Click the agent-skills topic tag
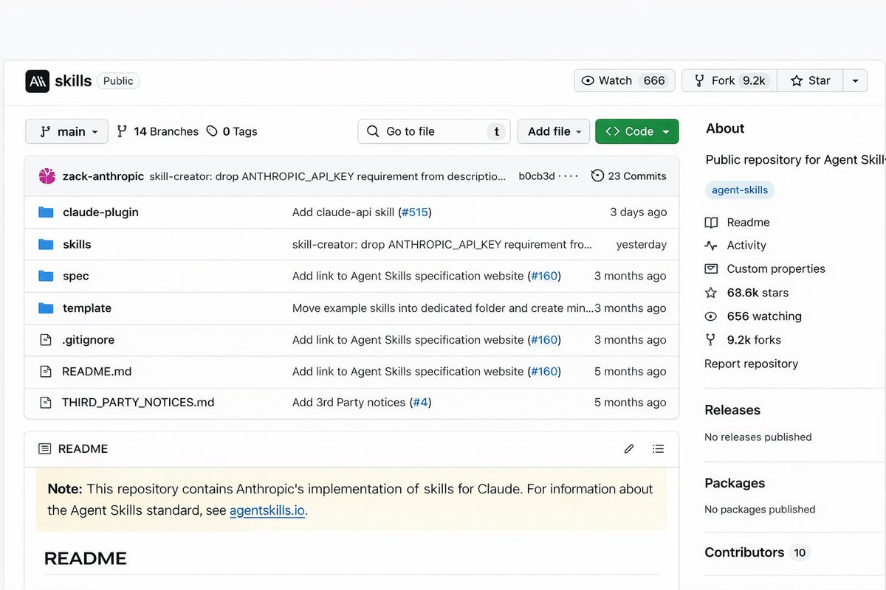The image size is (886, 590). click(x=739, y=190)
